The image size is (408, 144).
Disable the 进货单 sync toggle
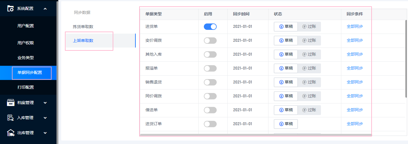click(210, 27)
